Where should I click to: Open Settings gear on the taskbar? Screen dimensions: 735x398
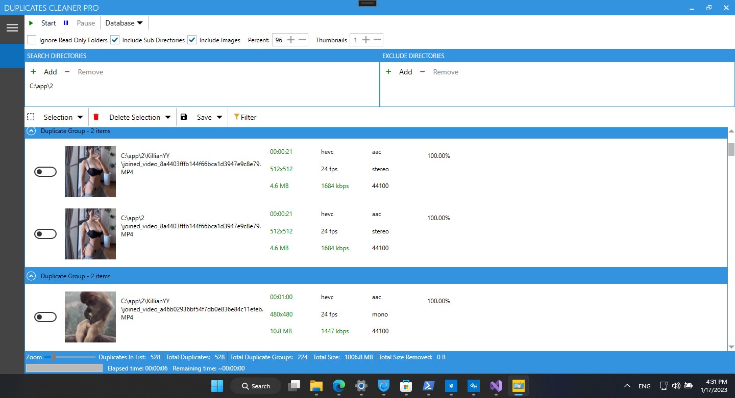pos(361,386)
